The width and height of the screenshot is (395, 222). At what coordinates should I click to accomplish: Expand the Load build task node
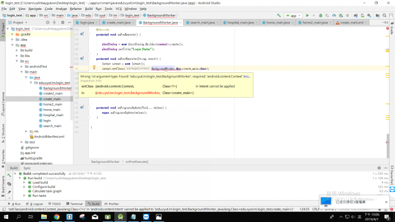(x=25, y=183)
